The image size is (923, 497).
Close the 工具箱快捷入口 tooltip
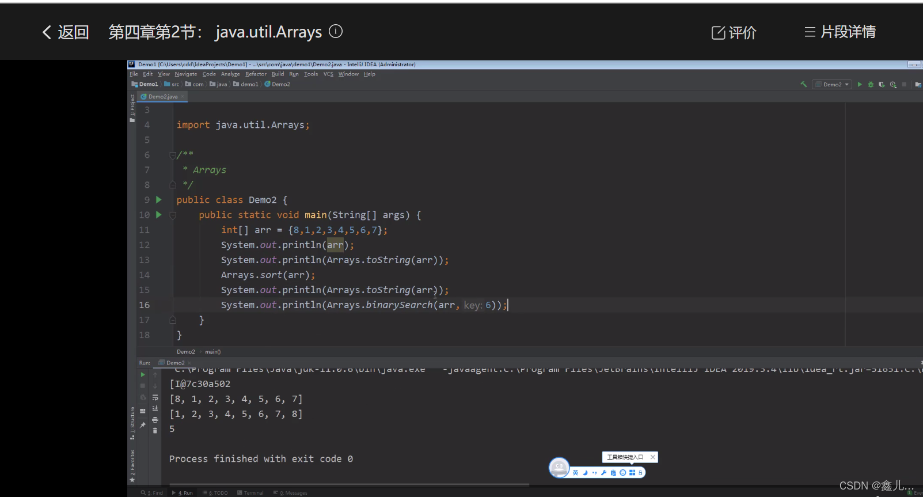(x=652, y=457)
